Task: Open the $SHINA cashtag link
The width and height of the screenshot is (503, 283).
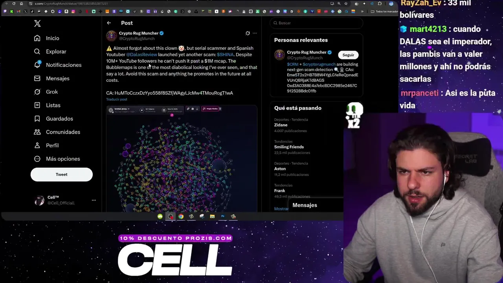Action: click(225, 55)
